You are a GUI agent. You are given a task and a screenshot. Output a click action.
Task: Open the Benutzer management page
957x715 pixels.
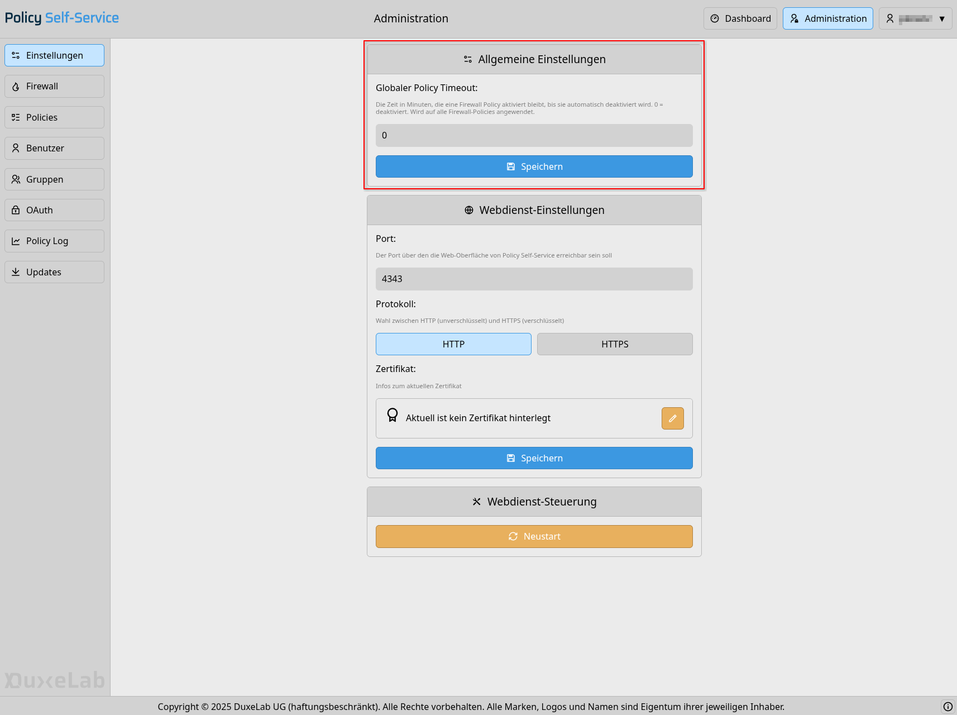coord(54,149)
